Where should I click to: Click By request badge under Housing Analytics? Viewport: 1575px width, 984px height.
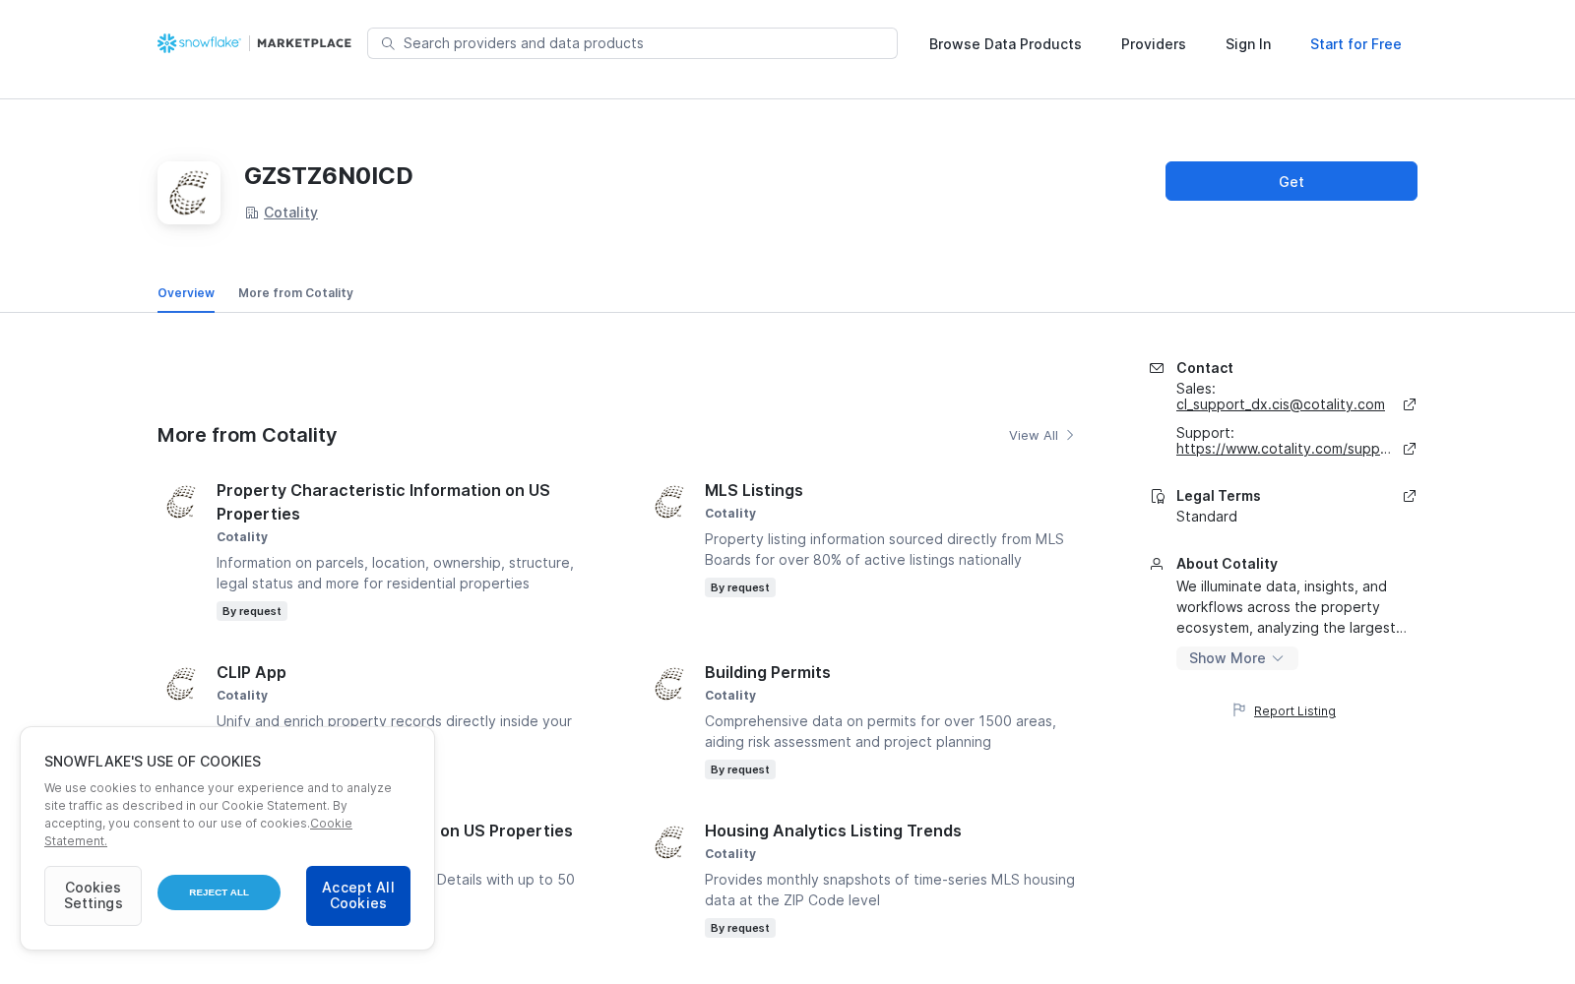click(740, 928)
